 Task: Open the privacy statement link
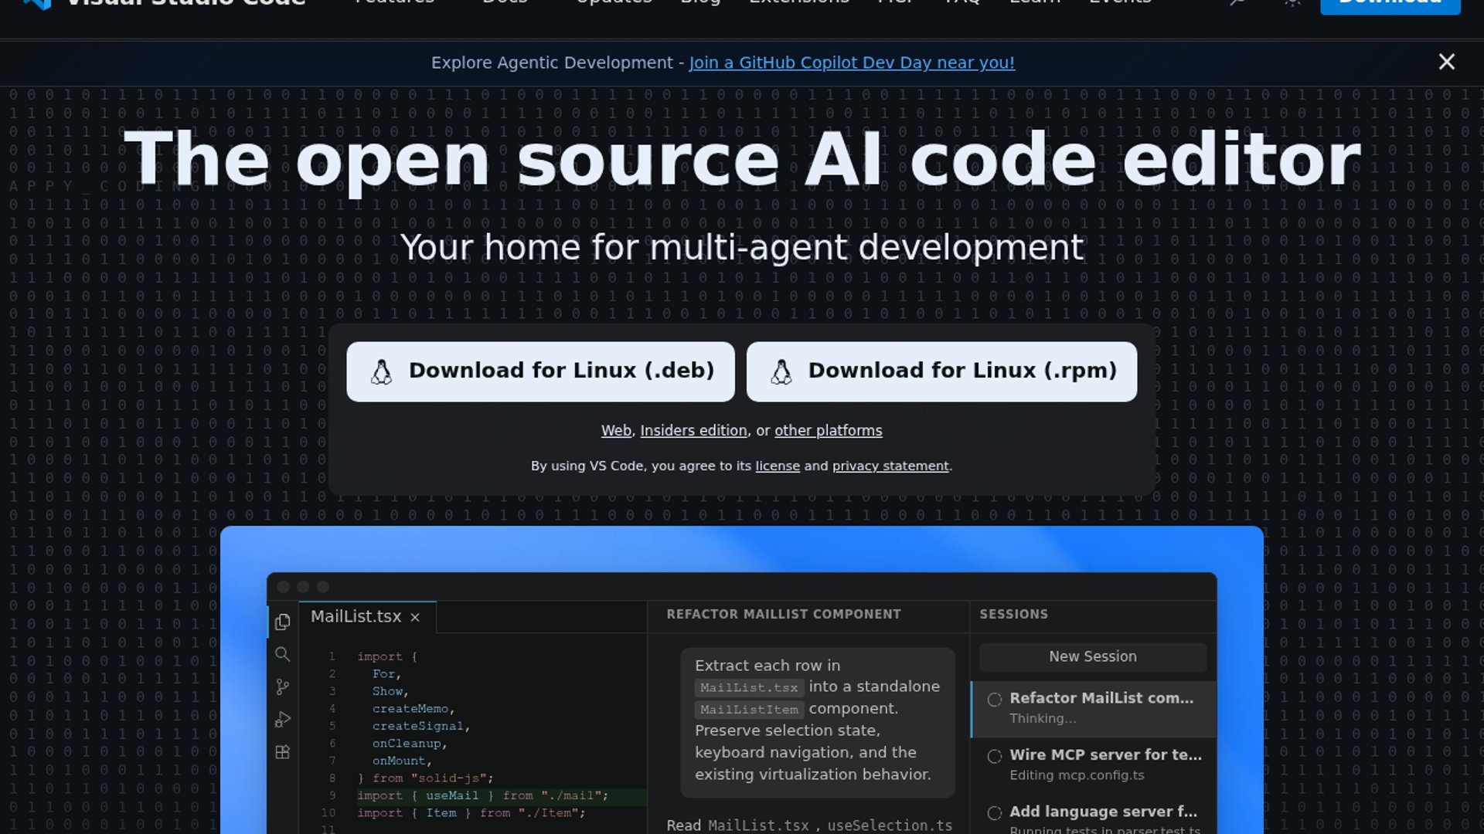coord(890,466)
